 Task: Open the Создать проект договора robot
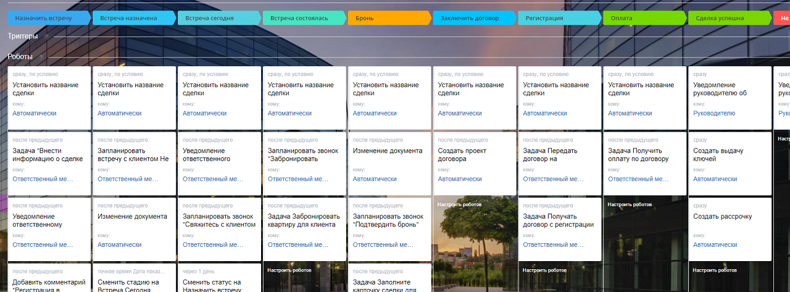[x=462, y=155]
